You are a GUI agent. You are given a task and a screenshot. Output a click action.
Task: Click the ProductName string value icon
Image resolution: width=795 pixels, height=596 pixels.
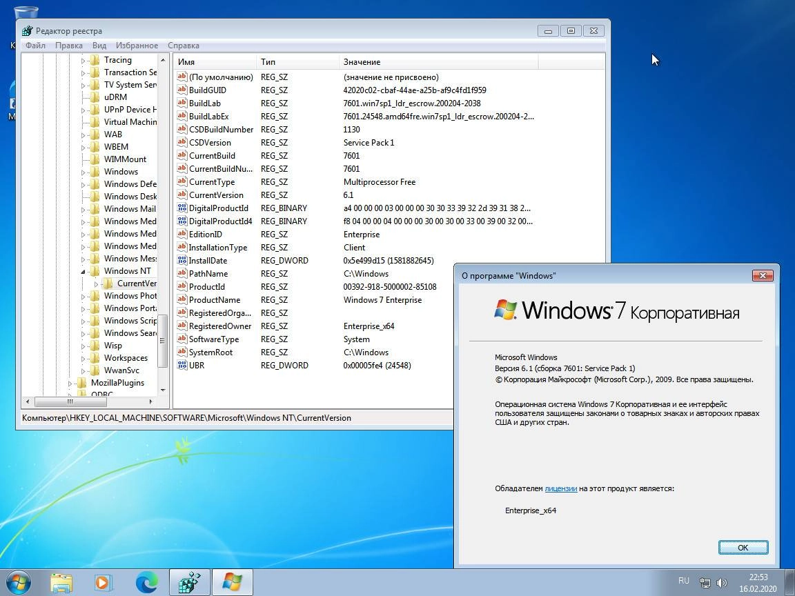(x=182, y=299)
